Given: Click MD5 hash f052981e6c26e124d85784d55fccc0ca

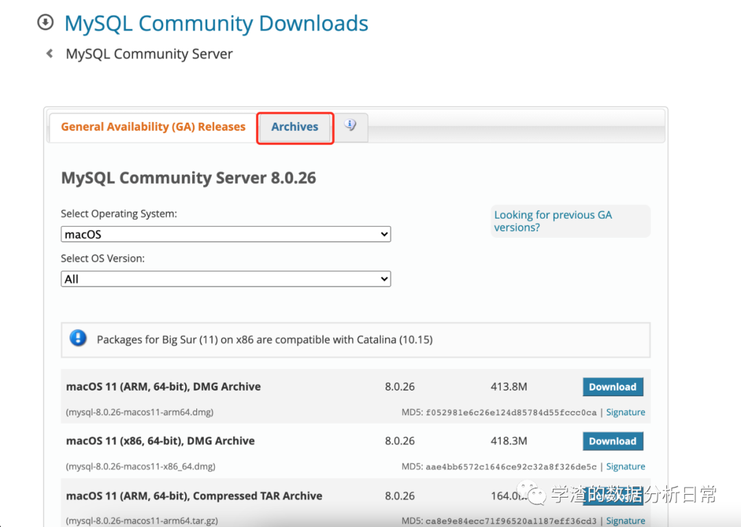Looking at the screenshot, I should pyautogui.click(x=511, y=413).
